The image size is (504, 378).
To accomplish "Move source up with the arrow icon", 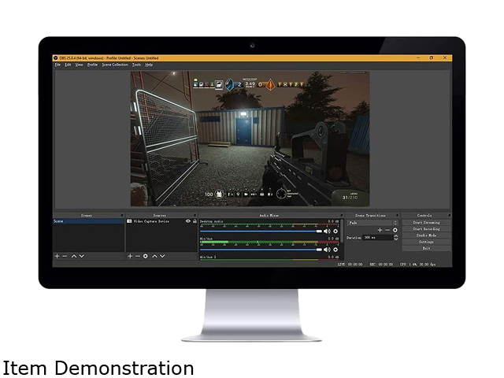I will coord(154,256).
